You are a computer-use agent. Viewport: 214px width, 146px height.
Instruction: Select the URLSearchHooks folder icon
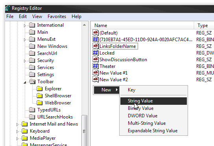[x=32, y=117]
